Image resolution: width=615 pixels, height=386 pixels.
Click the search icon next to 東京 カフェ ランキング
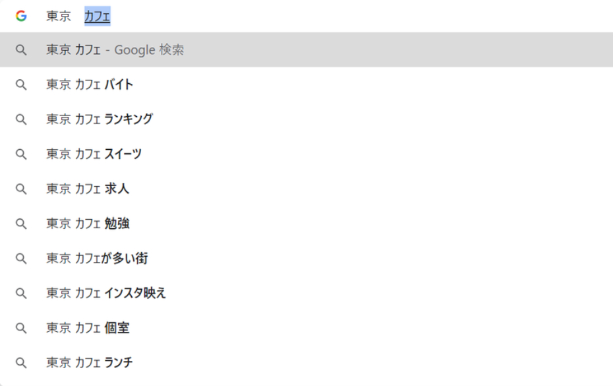point(20,119)
